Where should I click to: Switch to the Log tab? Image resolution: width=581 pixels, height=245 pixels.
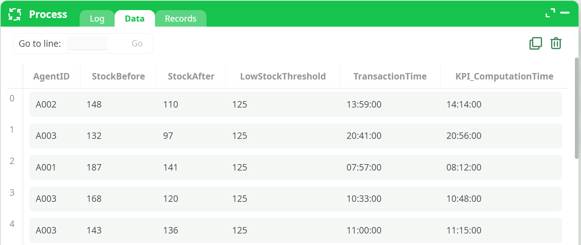point(97,18)
